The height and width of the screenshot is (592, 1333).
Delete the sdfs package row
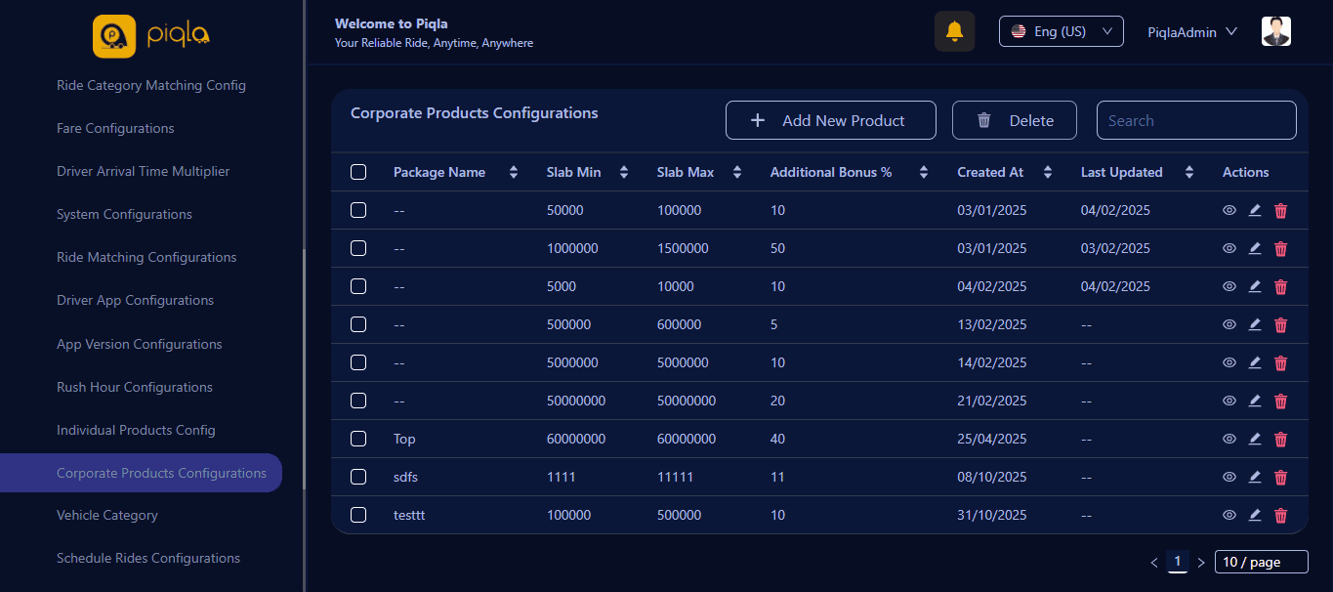coord(1280,477)
